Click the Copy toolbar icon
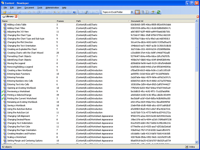Viewport: 200px width, 150px height. [24, 12]
